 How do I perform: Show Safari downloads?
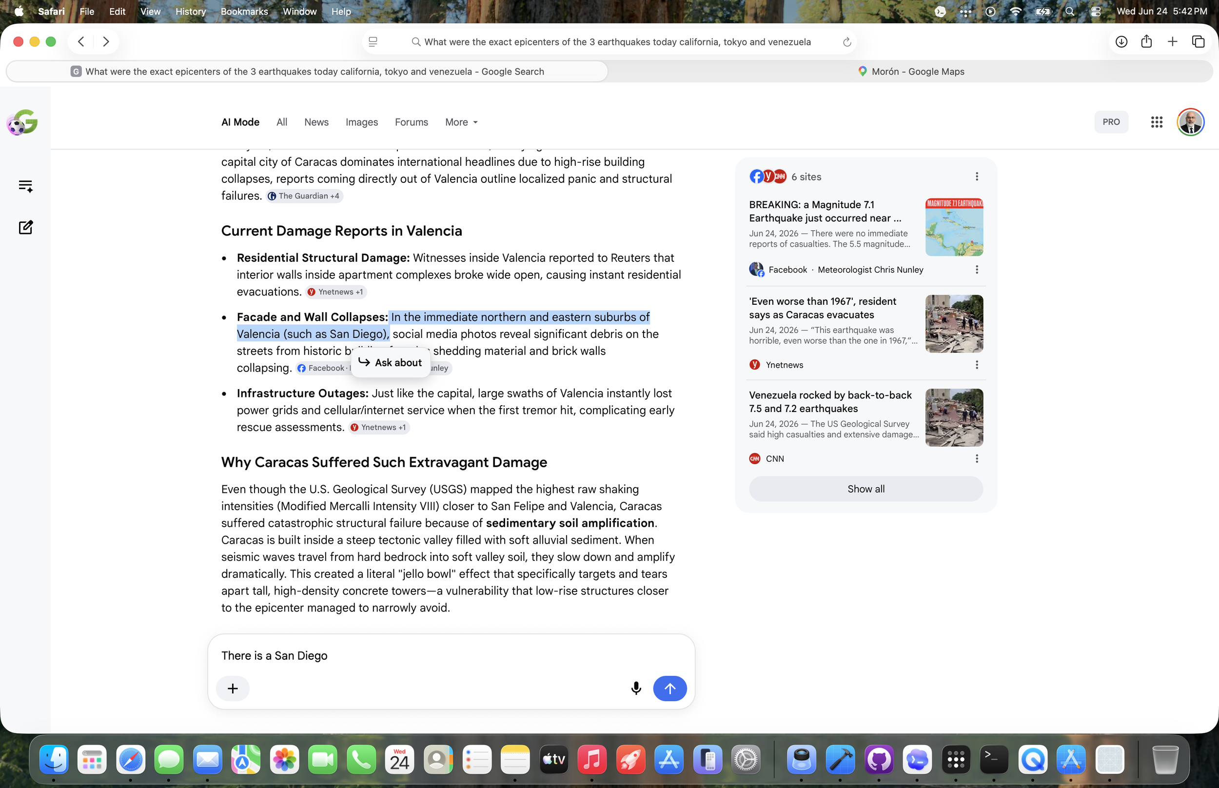tap(1121, 41)
